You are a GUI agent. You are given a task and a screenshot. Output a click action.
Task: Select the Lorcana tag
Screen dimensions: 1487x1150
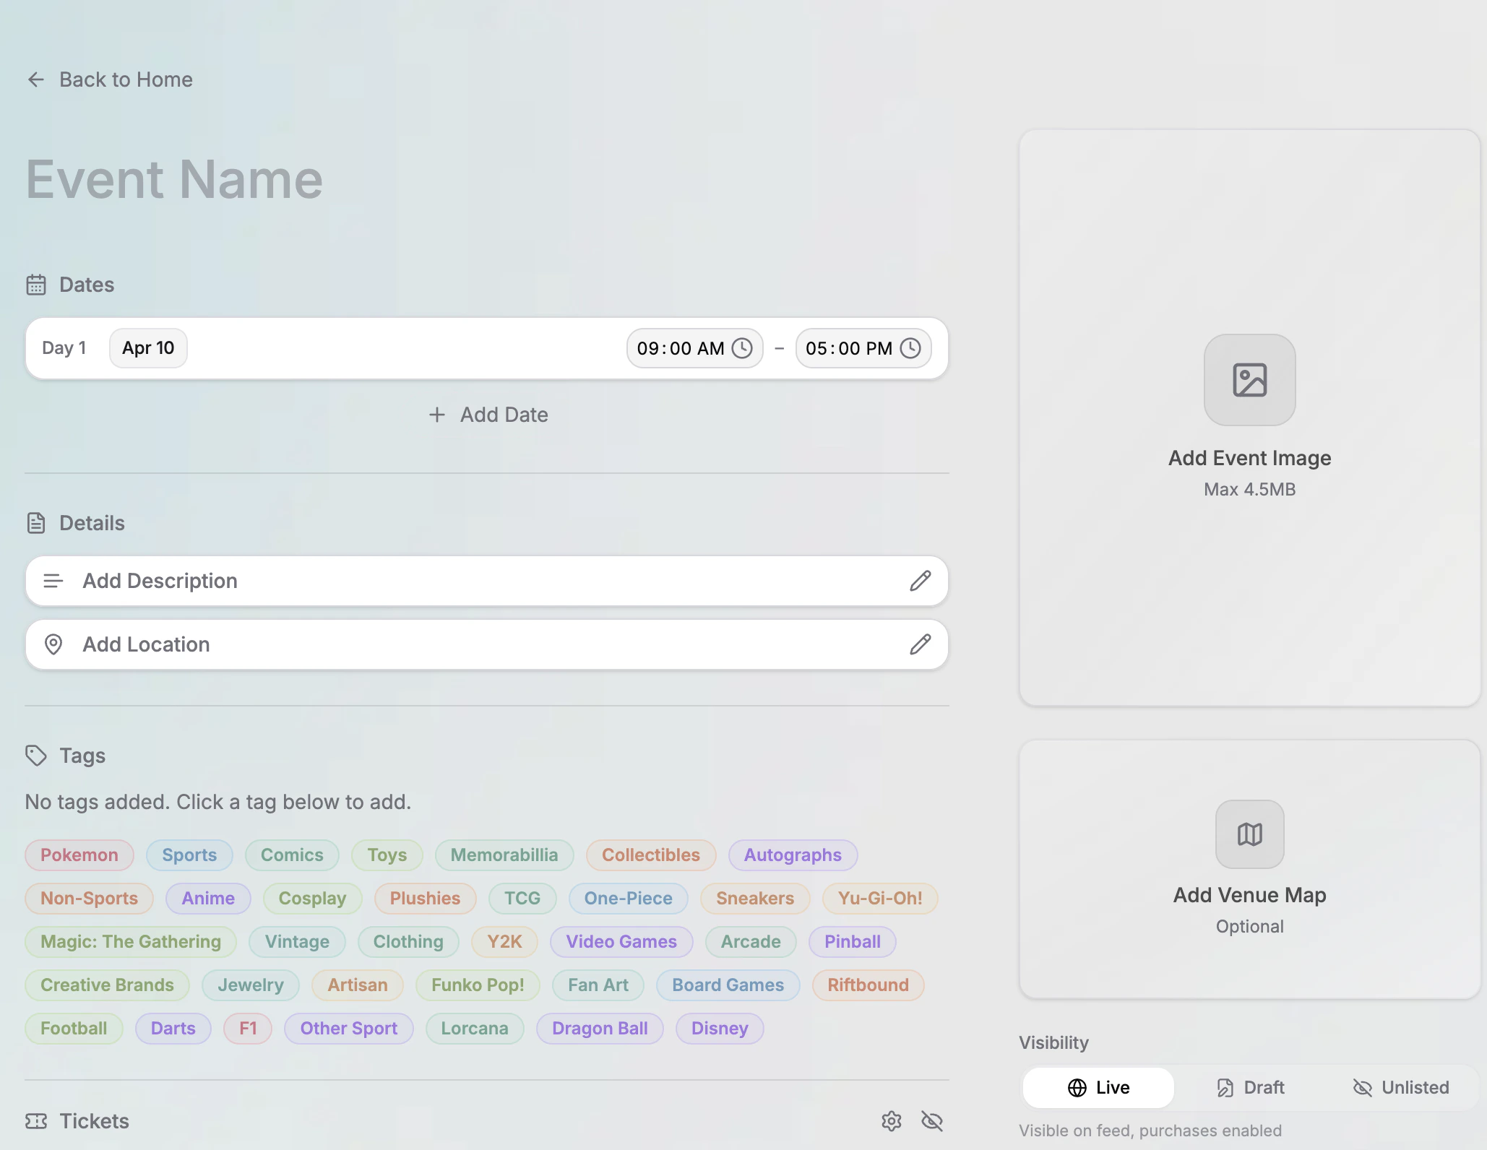point(475,1029)
